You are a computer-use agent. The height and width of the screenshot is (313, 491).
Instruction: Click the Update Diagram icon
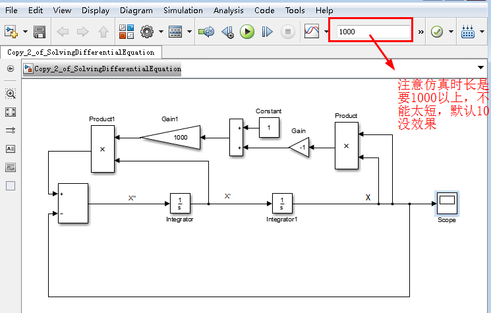tap(206, 32)
